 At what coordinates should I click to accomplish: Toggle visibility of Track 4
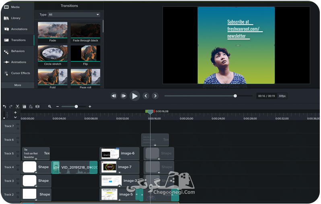(18, 165)
